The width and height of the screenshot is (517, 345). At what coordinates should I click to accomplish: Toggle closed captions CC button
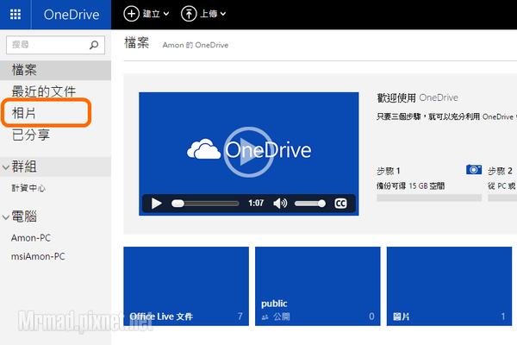(340, 204)
